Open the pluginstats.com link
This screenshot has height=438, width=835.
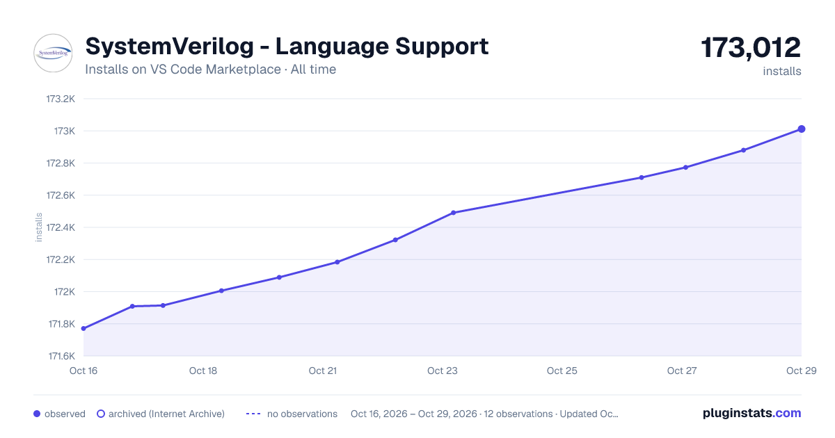(x=751, y=413)
